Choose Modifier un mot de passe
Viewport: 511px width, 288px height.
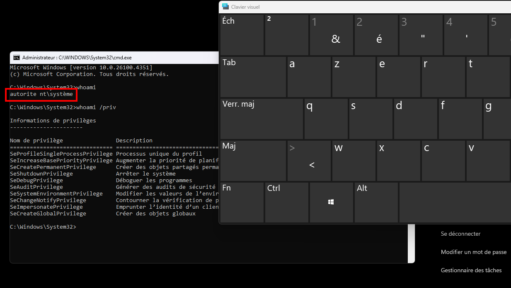473,252
